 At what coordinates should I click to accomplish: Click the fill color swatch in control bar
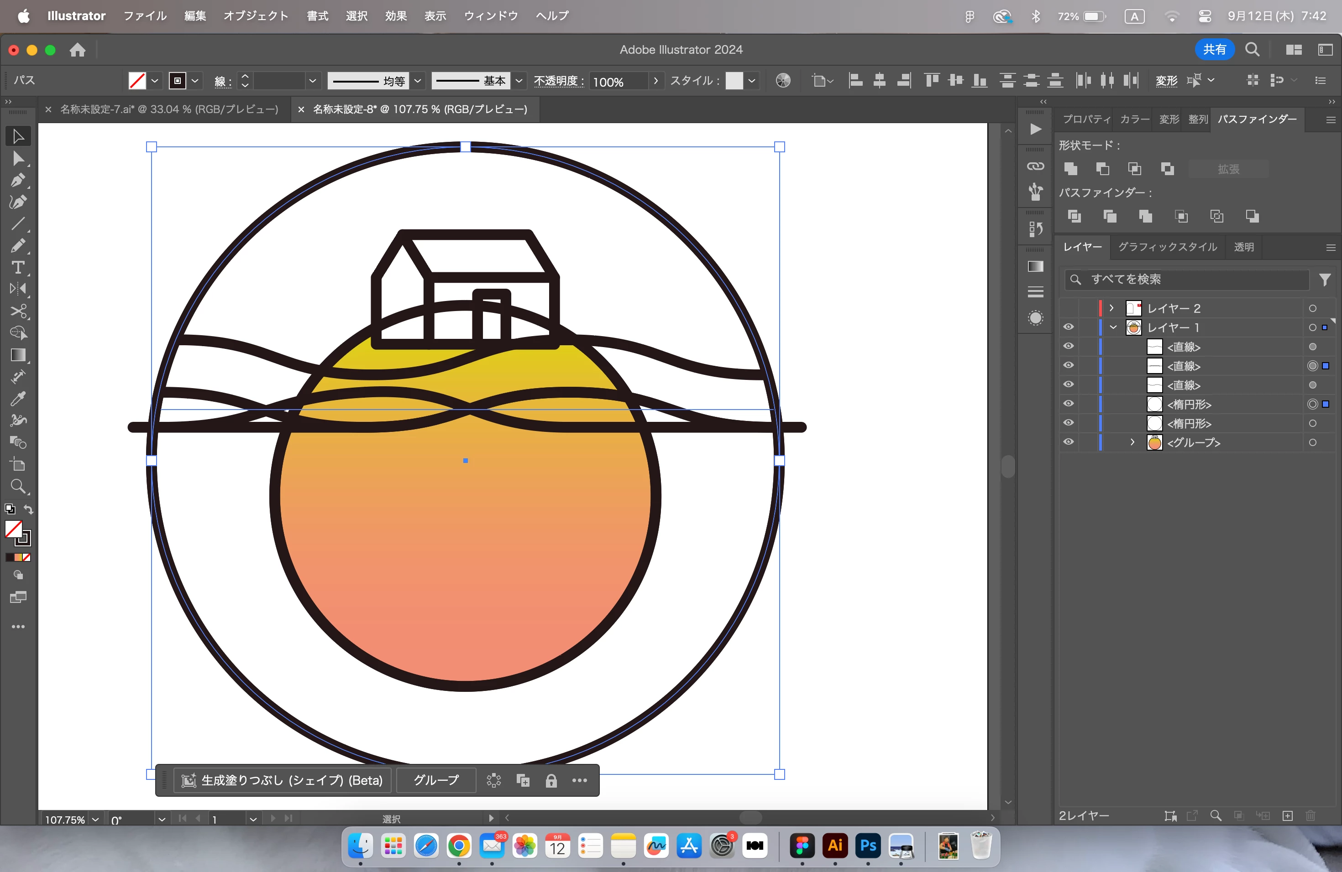pyautogui.click(x=137, y=81)
